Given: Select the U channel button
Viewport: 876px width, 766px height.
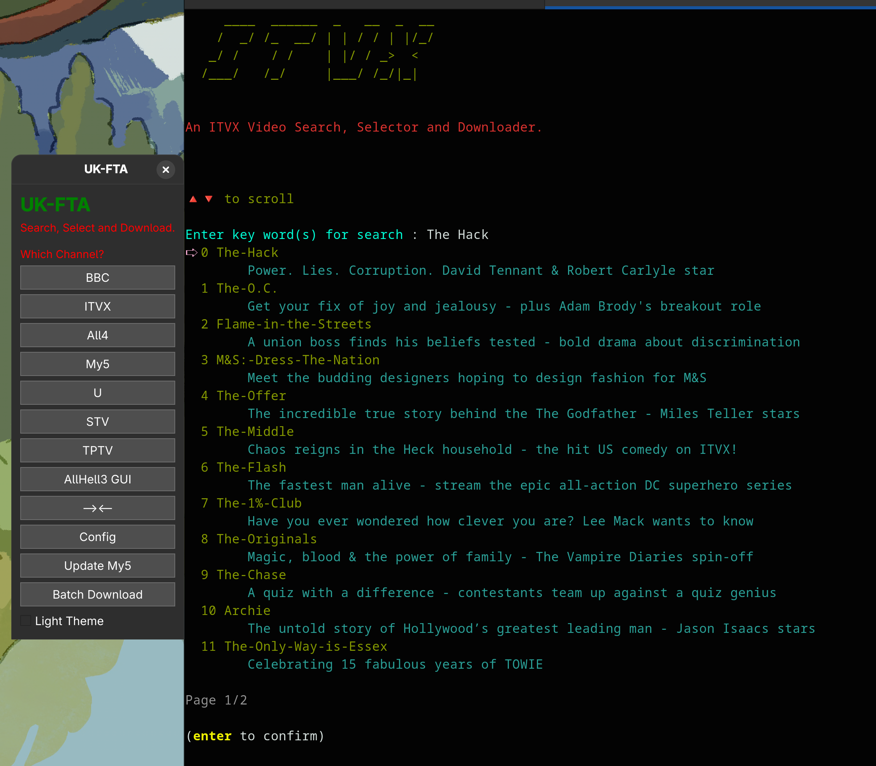Looking at the screenshot, I should [97, 393].
